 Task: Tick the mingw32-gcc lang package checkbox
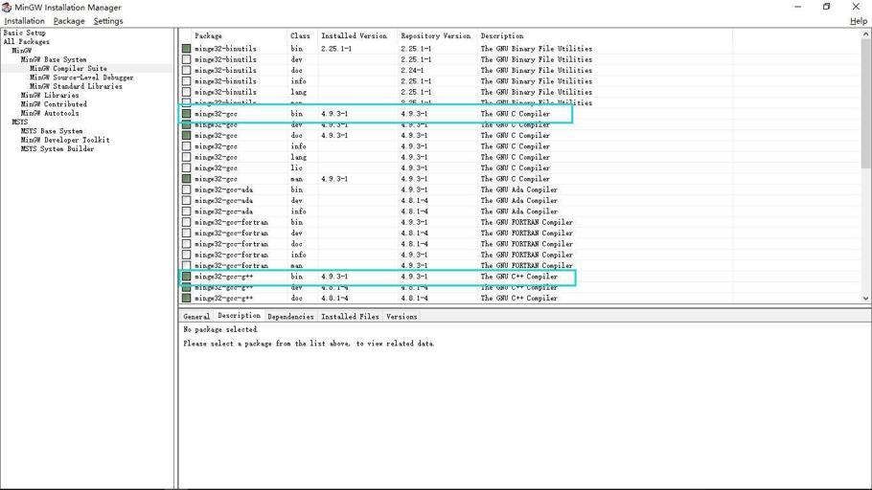pos(186,157)
